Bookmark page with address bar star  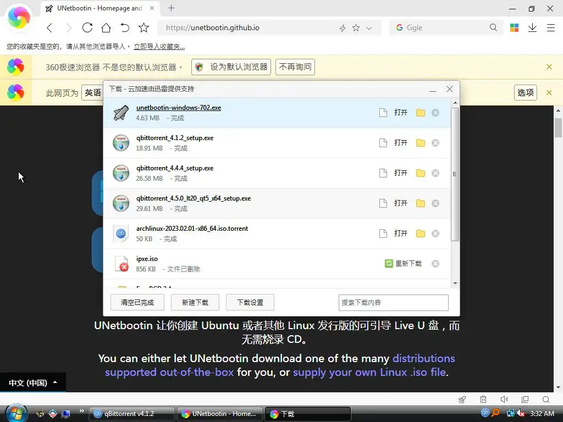pos(356,27)
